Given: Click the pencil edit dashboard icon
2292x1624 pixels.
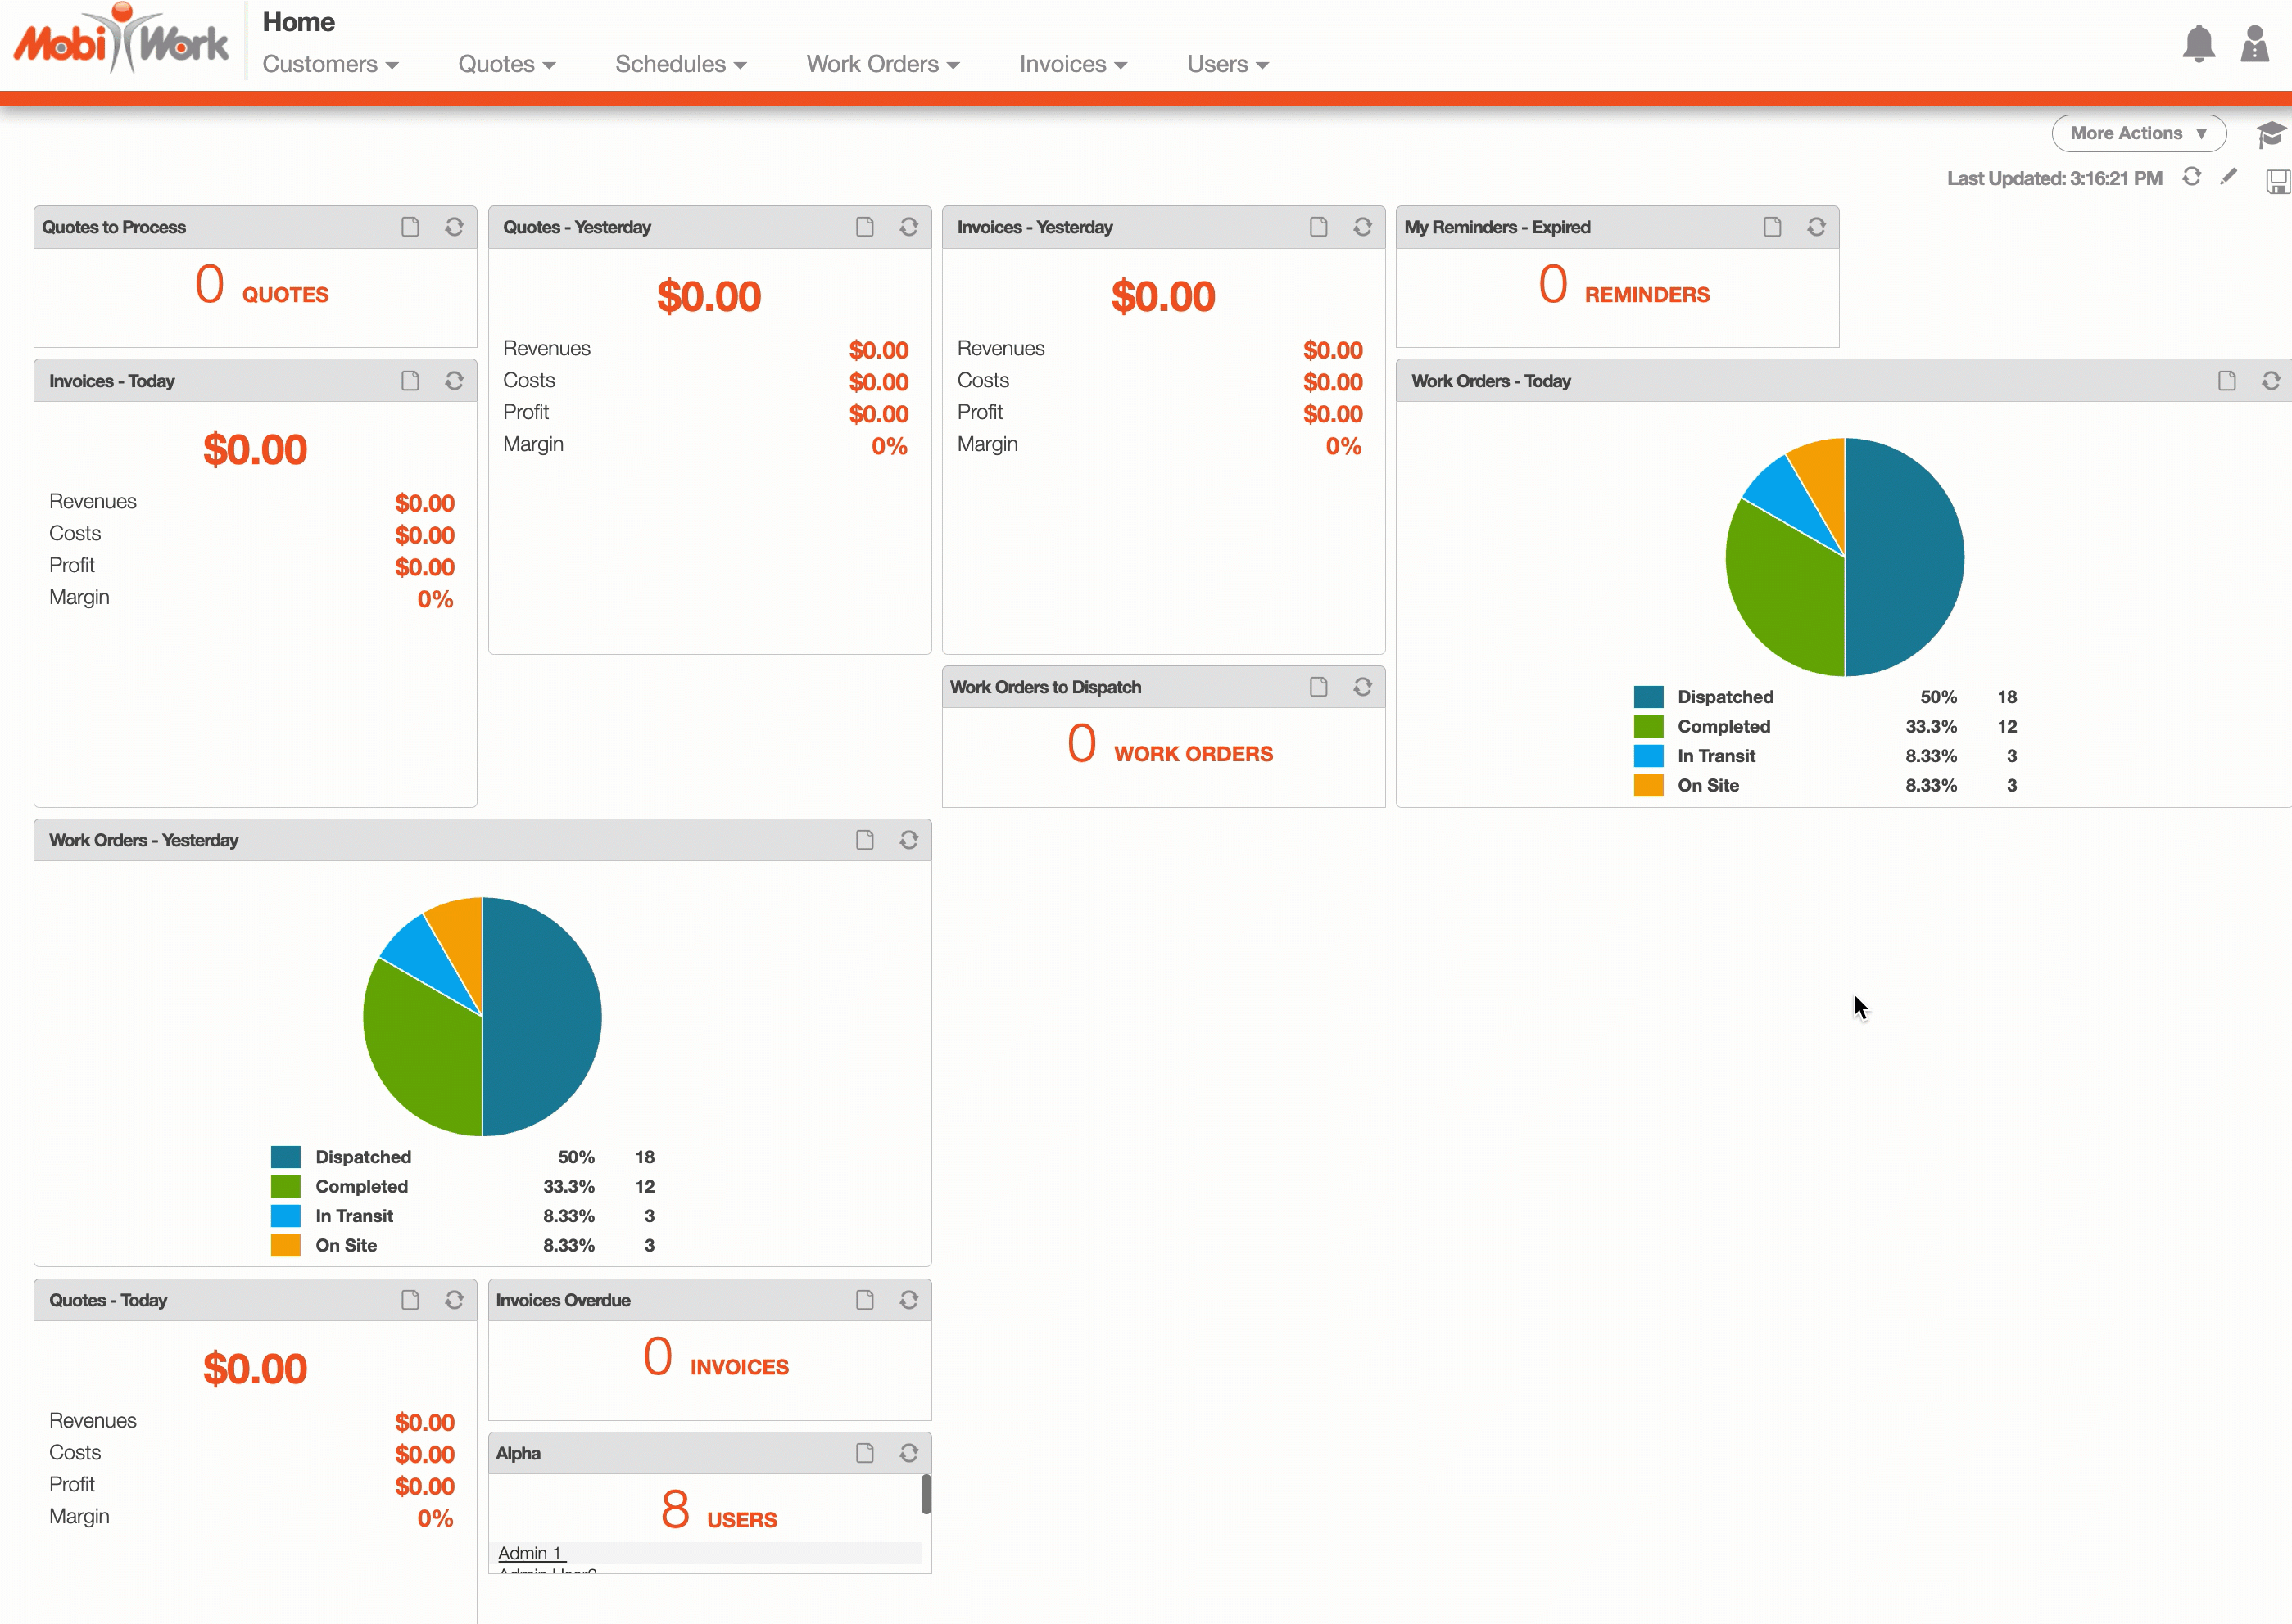Looking at the screenshot, I should [x=2229, y=177].
